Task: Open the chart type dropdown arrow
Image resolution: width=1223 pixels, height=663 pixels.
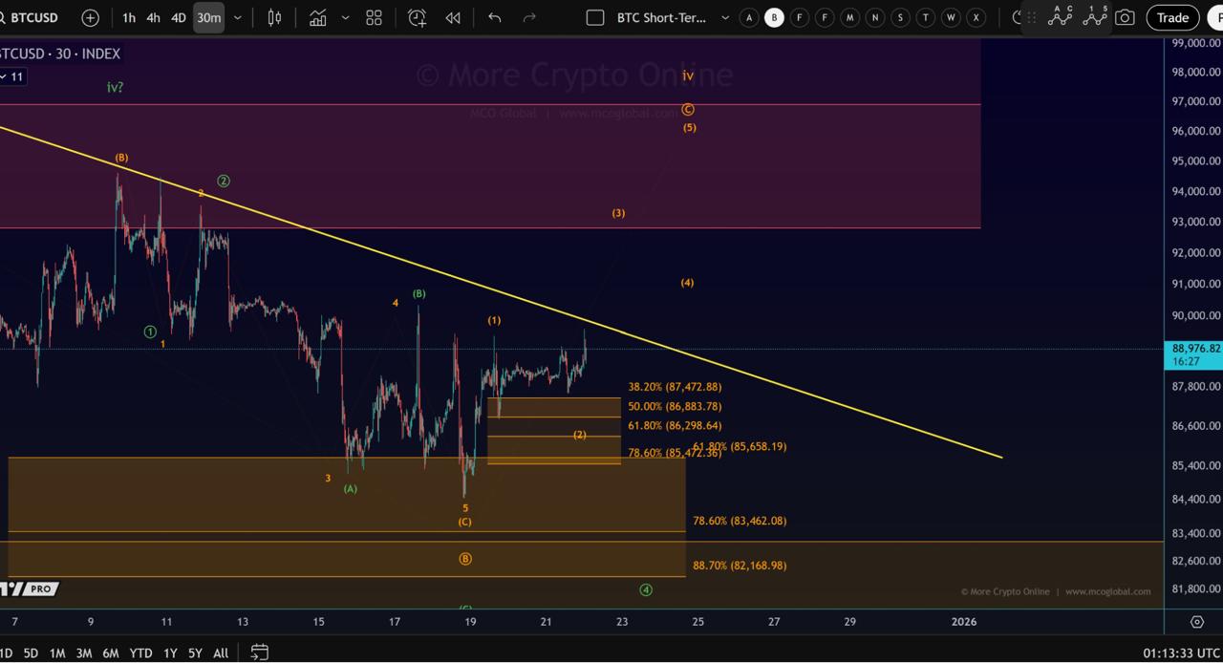Action: (x=345, y=17)
